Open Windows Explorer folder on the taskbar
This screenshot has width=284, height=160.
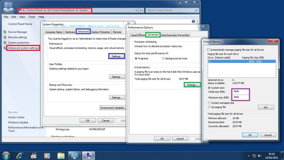pos(61,156)
